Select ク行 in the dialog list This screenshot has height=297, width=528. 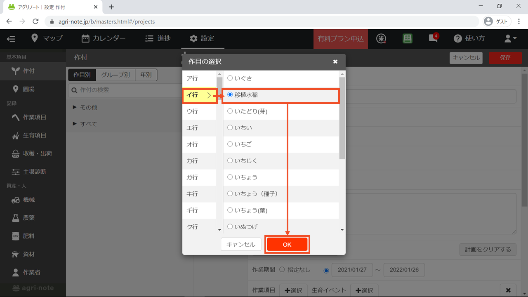tap(199, 227)
